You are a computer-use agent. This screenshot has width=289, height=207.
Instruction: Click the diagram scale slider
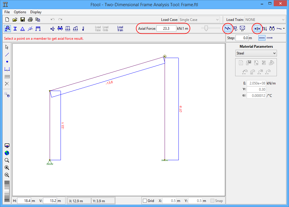pos(206,28)
